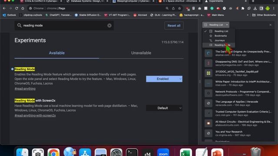This screenshot has width=278, height=156.
Task: Open ChatGPT, Translat... bookmark
Action: tap(59, 15)
